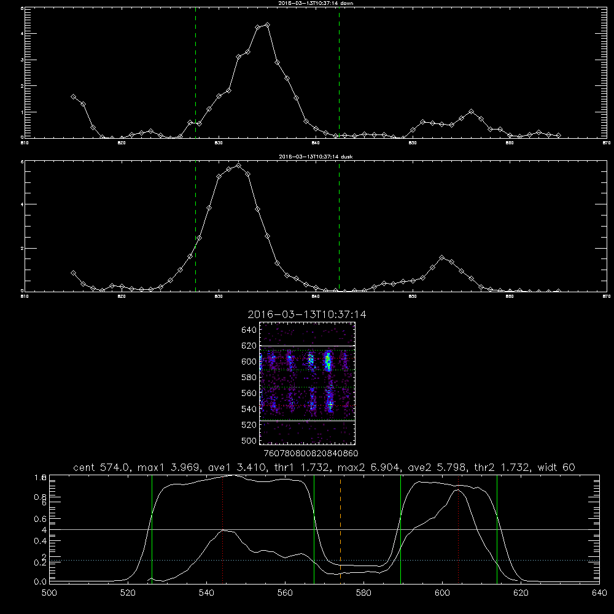The width and height of the screenshot is (614, 614).
Task: Click the green boundary line near 526 in bottom plot
Action: (x=152, y=529)
